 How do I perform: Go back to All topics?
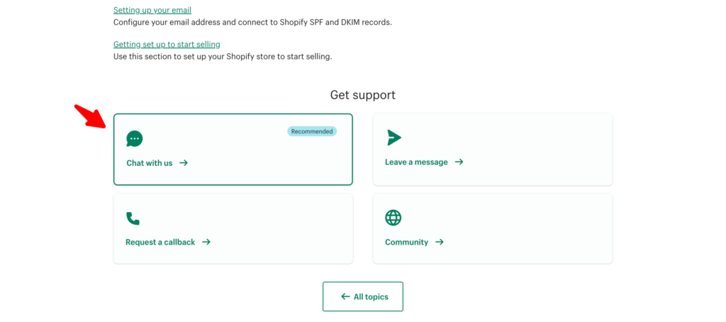coord(363,296)
